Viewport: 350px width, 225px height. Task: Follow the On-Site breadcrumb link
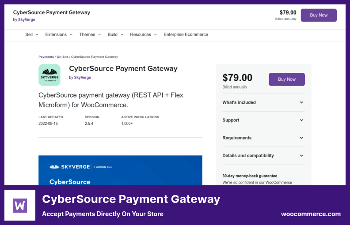62,57
